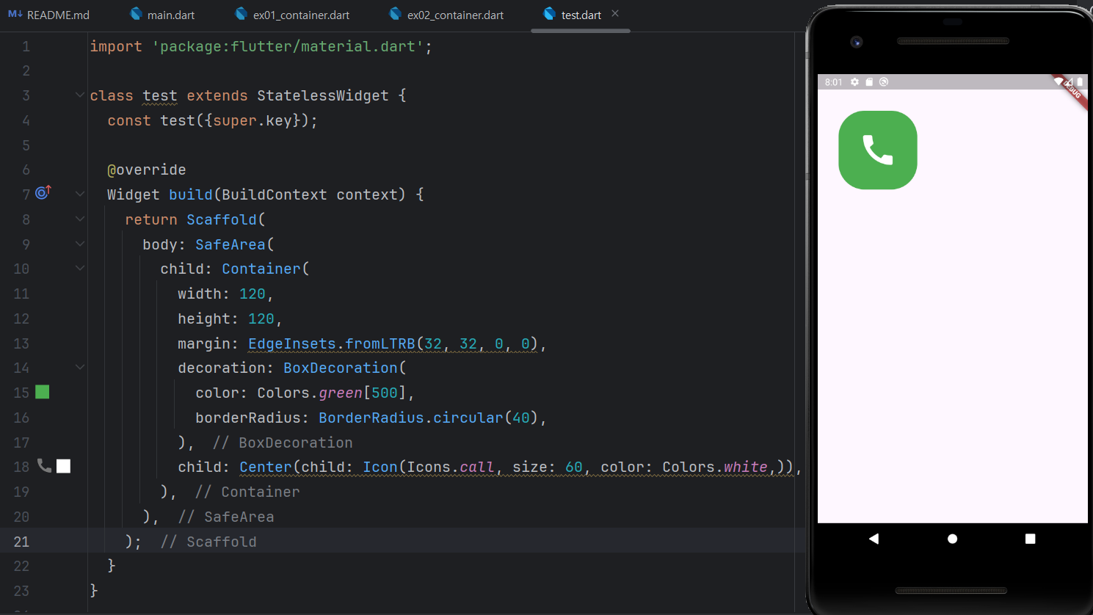1093x615 pixels.
Task: Tap the Android home button in emulator
Action: (952, 539)
